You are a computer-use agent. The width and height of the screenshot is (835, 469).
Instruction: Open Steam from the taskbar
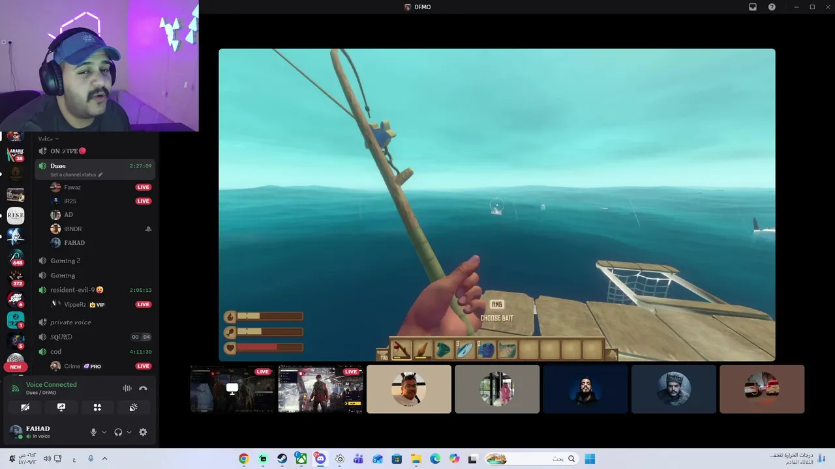pyautogui.click(x=282, y=459)
